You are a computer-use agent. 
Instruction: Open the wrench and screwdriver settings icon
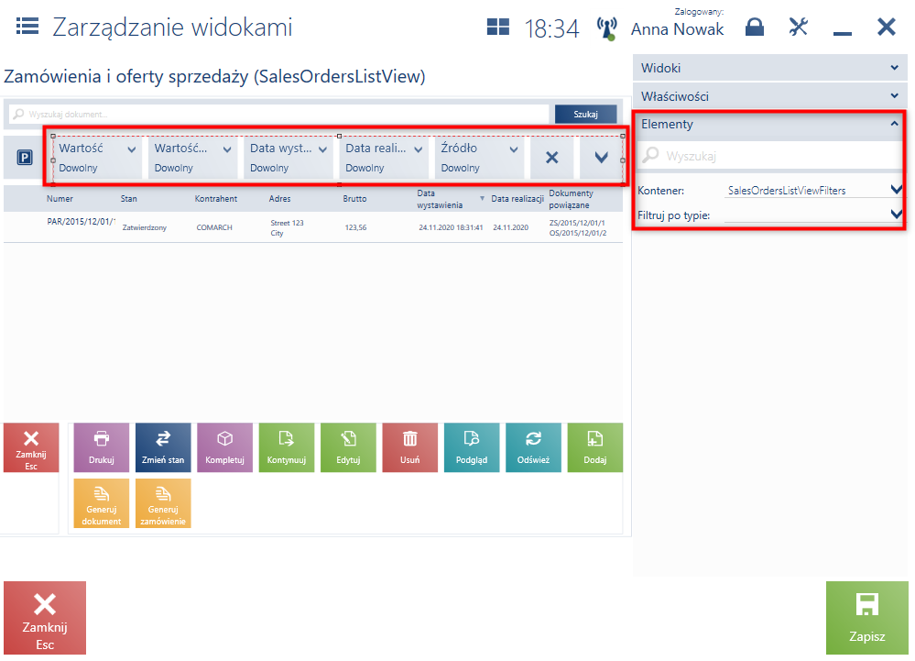(x=799, y=27)
